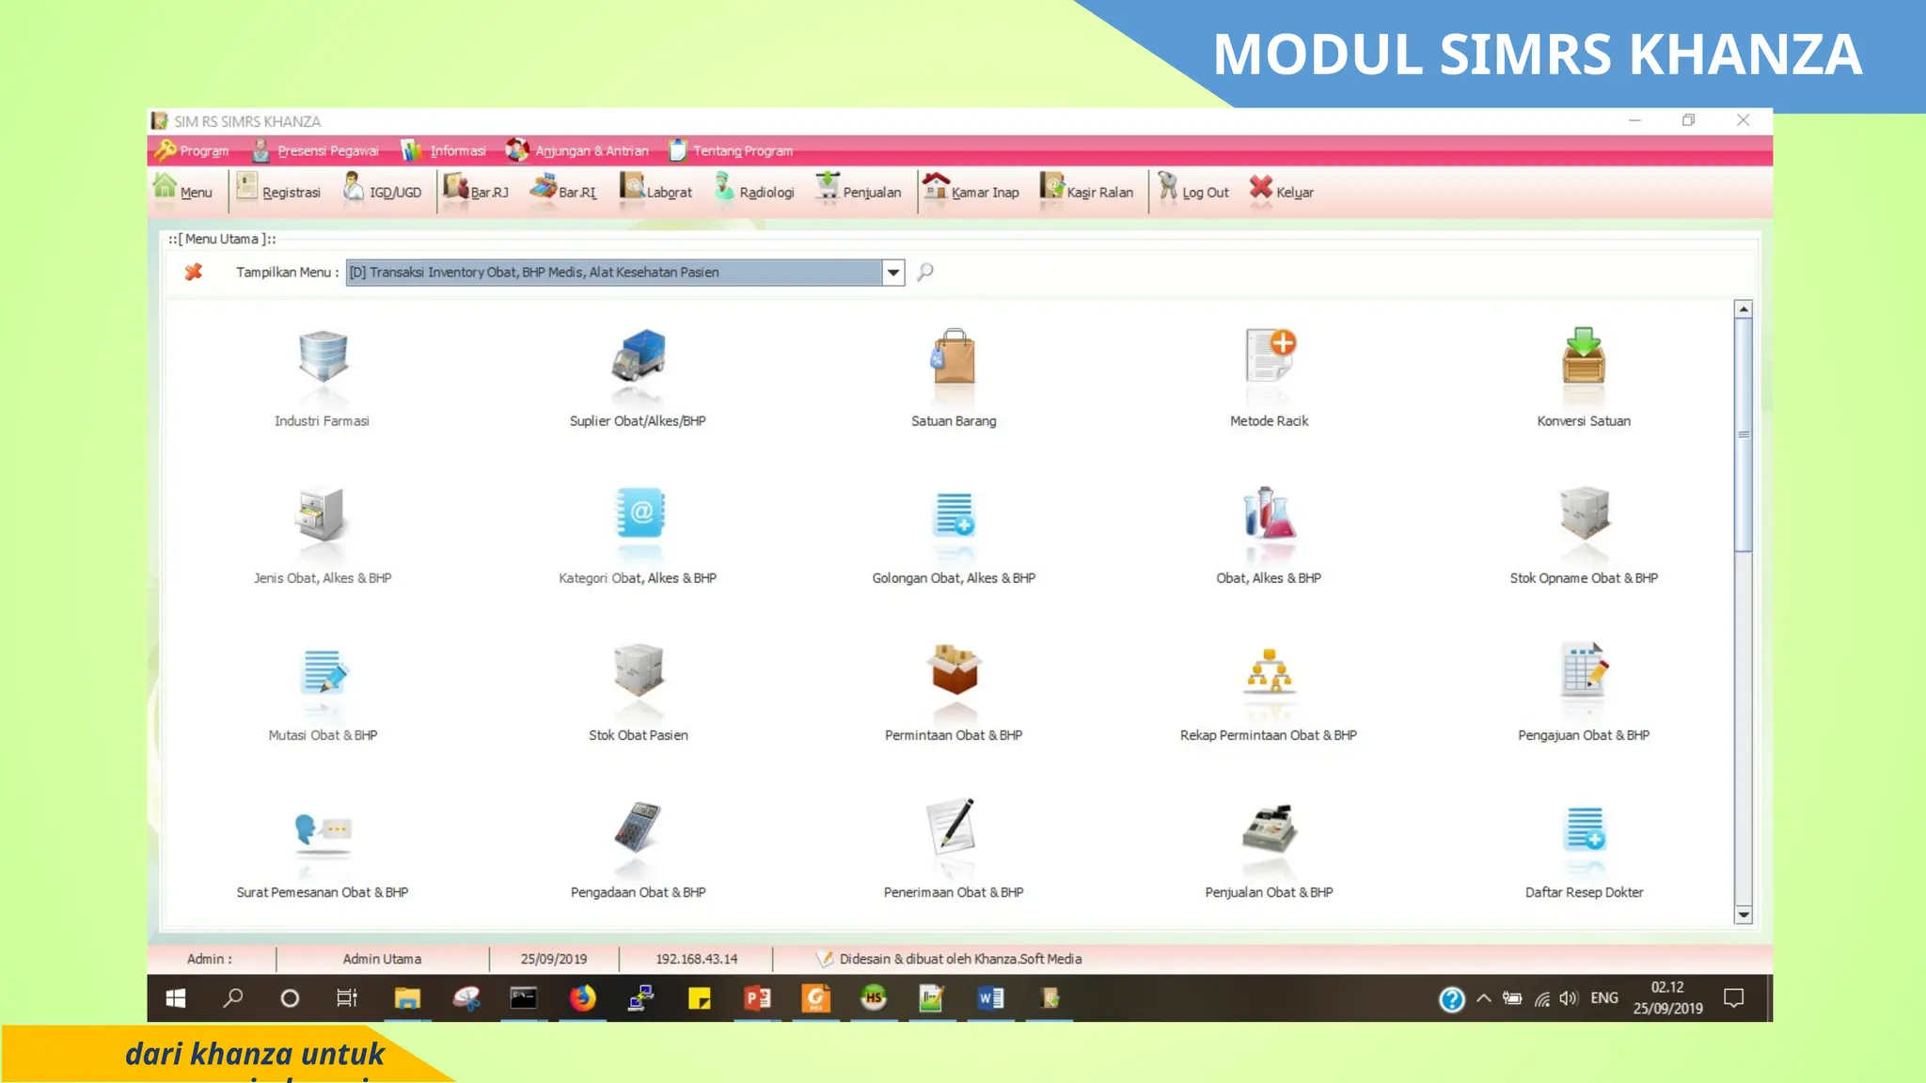Open Rekap Permintaan Obat & BHP icon
1926x1083 pixels.
pos(1269,671)
